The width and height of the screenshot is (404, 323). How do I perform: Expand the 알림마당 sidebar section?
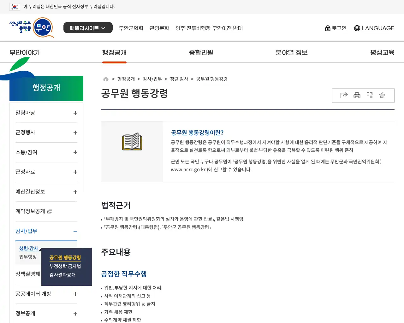75,113
